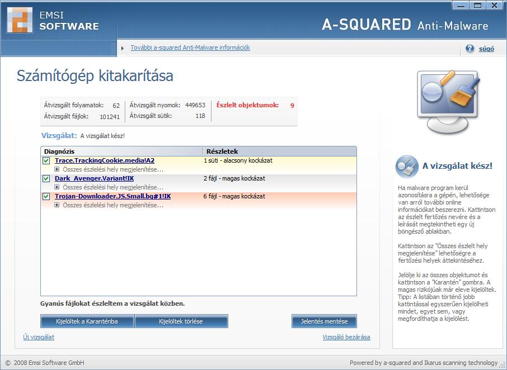Click the arrow icon before További információk
This screenshot has width=507, height=370.
pyautogui.click(x=123, y=48)
